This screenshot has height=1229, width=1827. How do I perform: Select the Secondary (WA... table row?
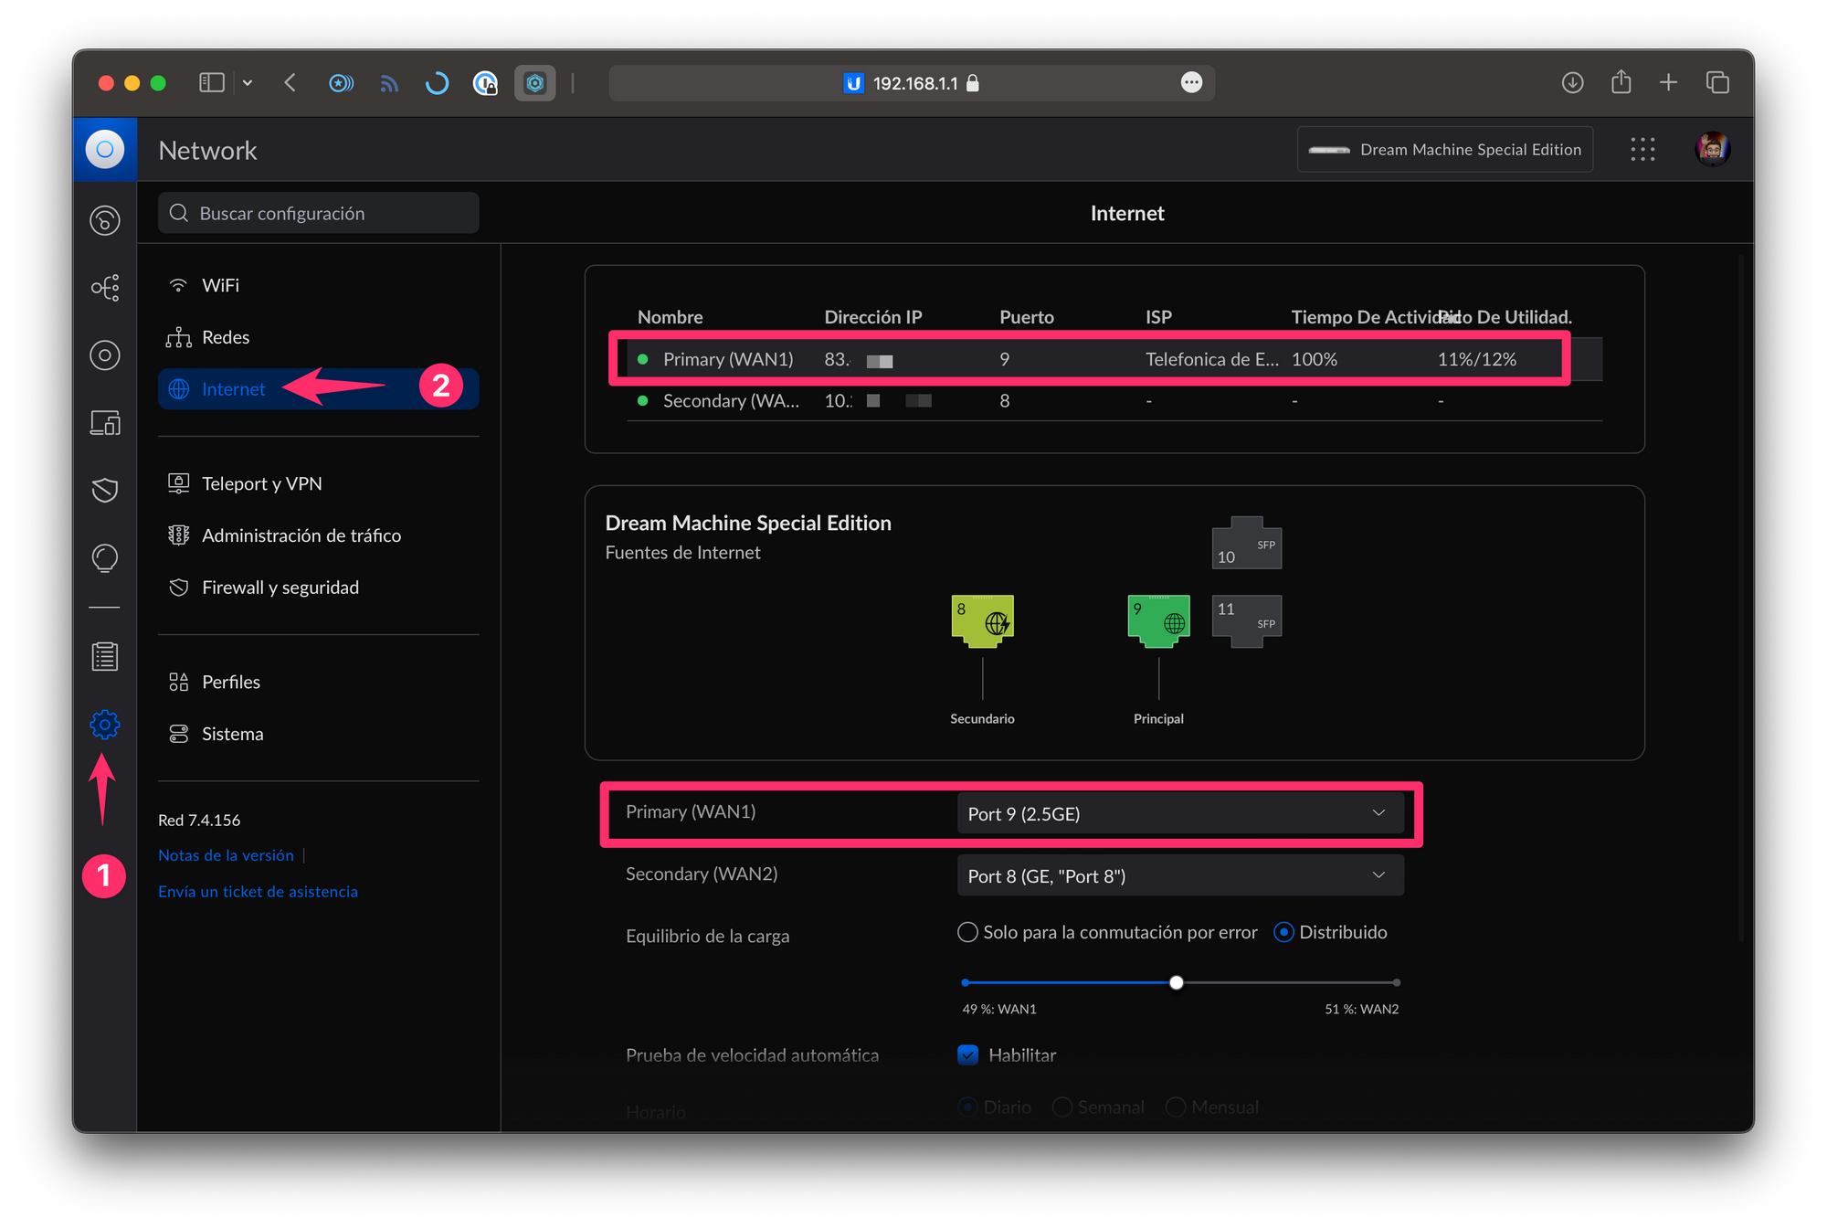pyautogui.click(x=1114, y=400)
